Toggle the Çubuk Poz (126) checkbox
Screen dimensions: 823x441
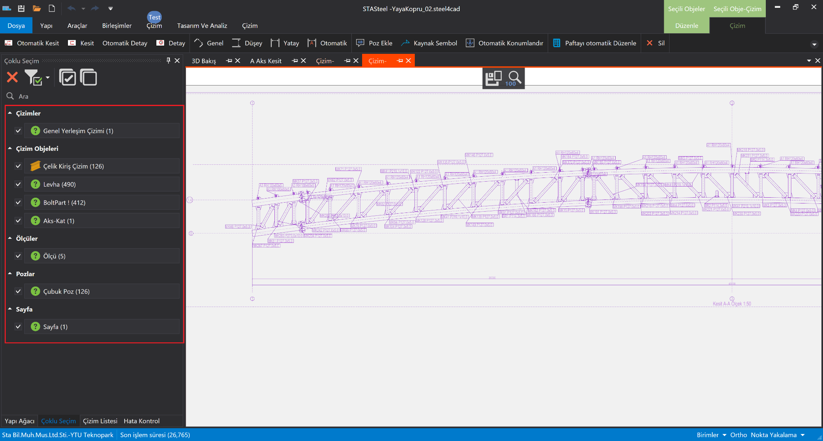(x=18, y=291)
